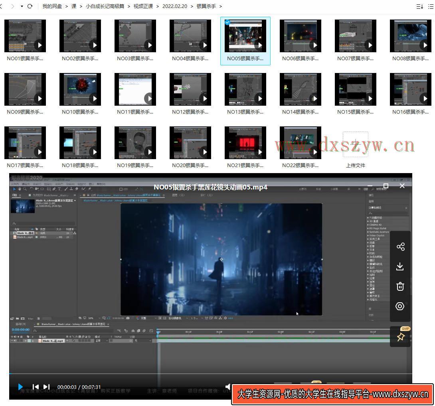The height and width of the screenshot is (406, 435).
Task: Open the selected NO05银翼杀手 thumbnail
Action: coord(245,36)
